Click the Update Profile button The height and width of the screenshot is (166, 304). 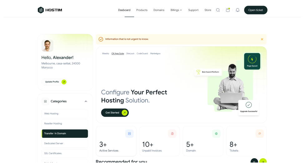click(x=54, y=82)
